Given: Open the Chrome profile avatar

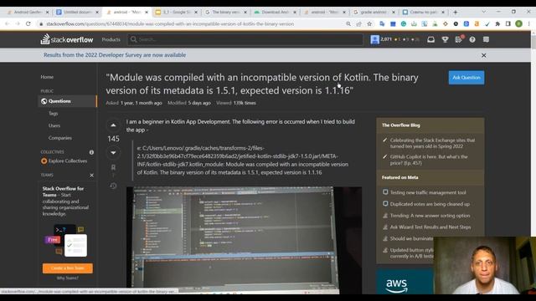Looking at the screenshot, I should click(519, 24).
